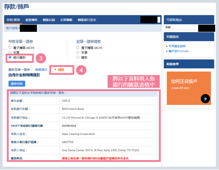
Task: Click the 美國境內 wire link
Action: point(41,70)
